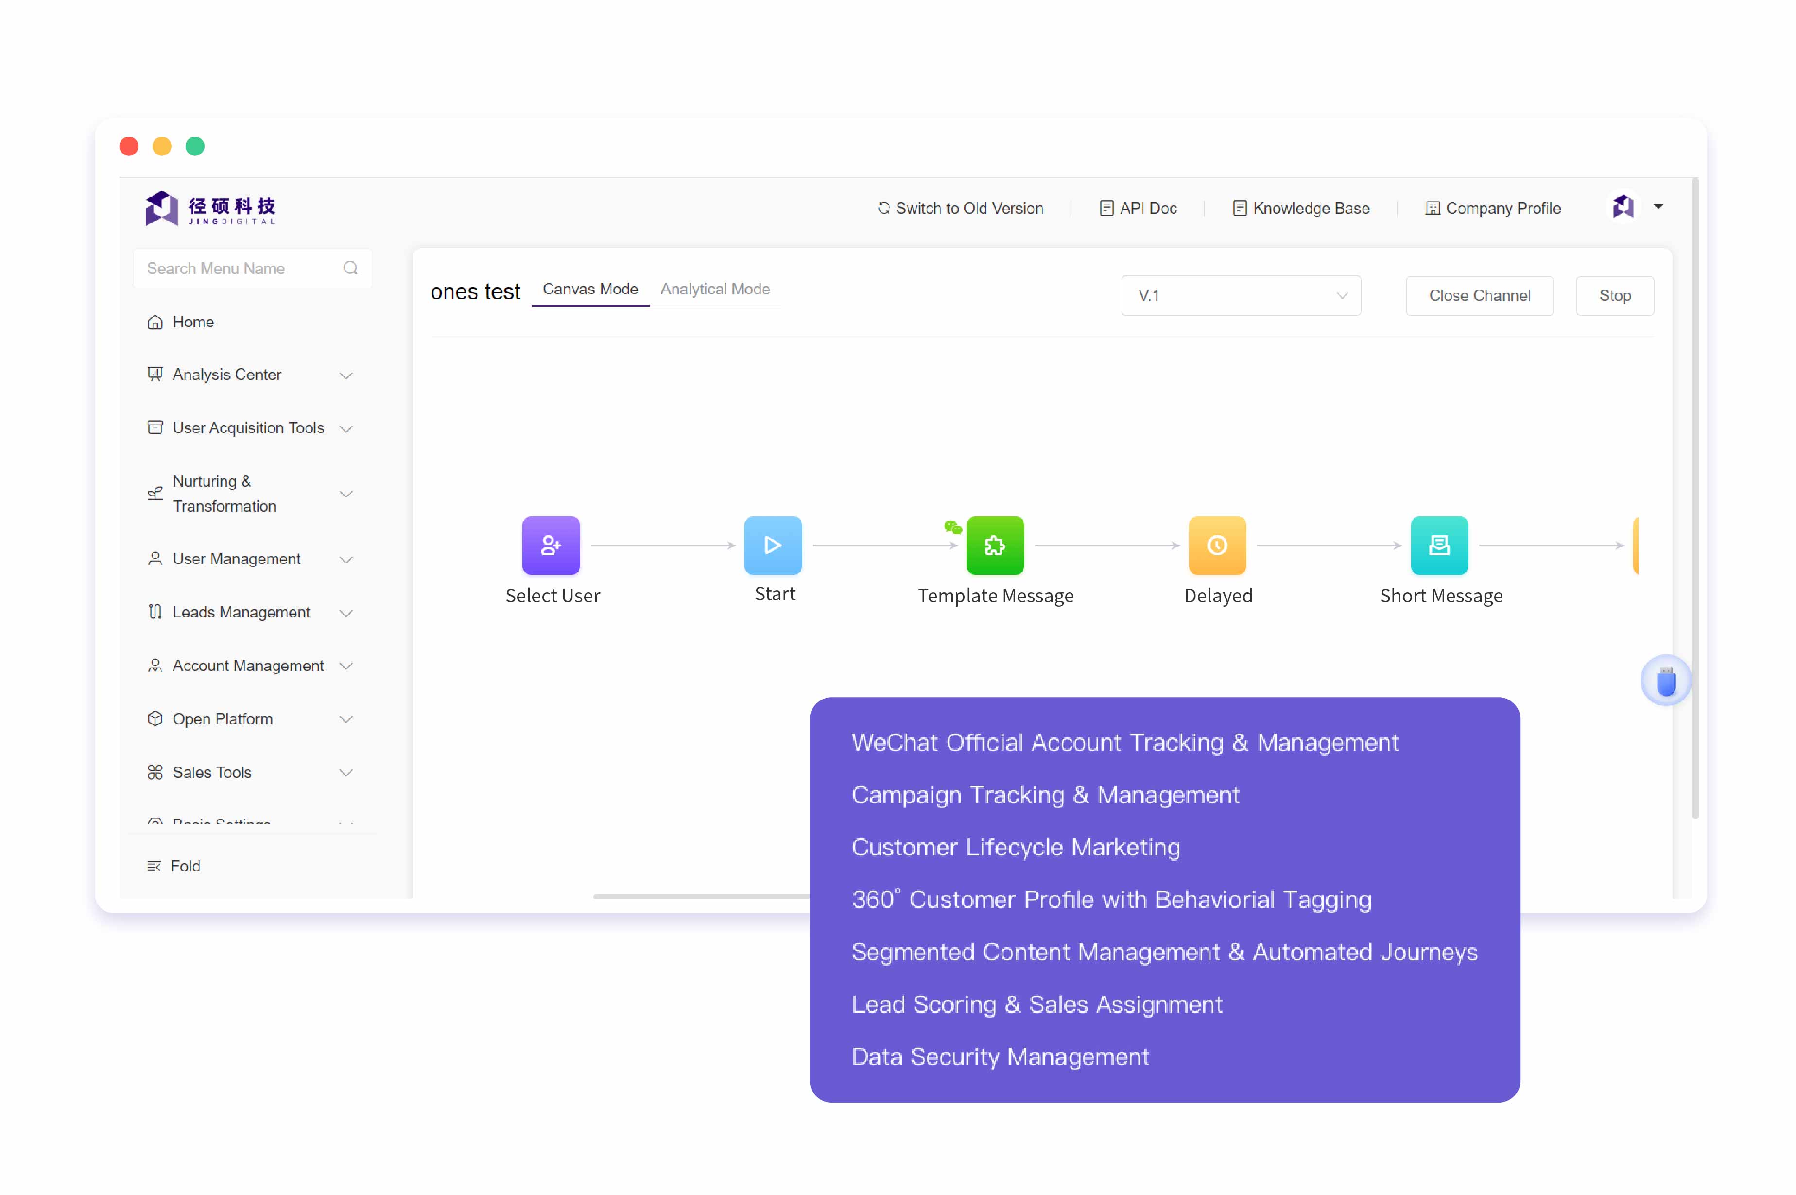Click the Switch to Old Version link

point(960,208)
